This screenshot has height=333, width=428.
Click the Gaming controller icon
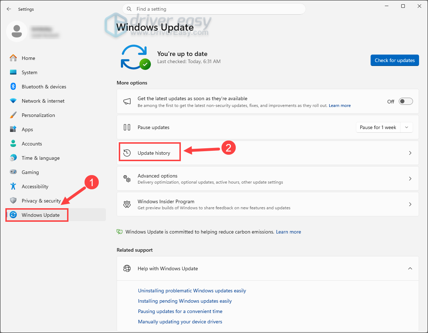point(13,172)
